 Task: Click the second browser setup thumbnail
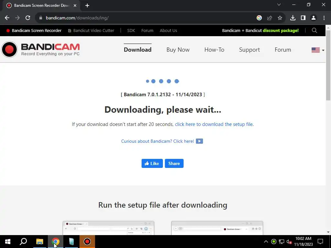point(217,228)
